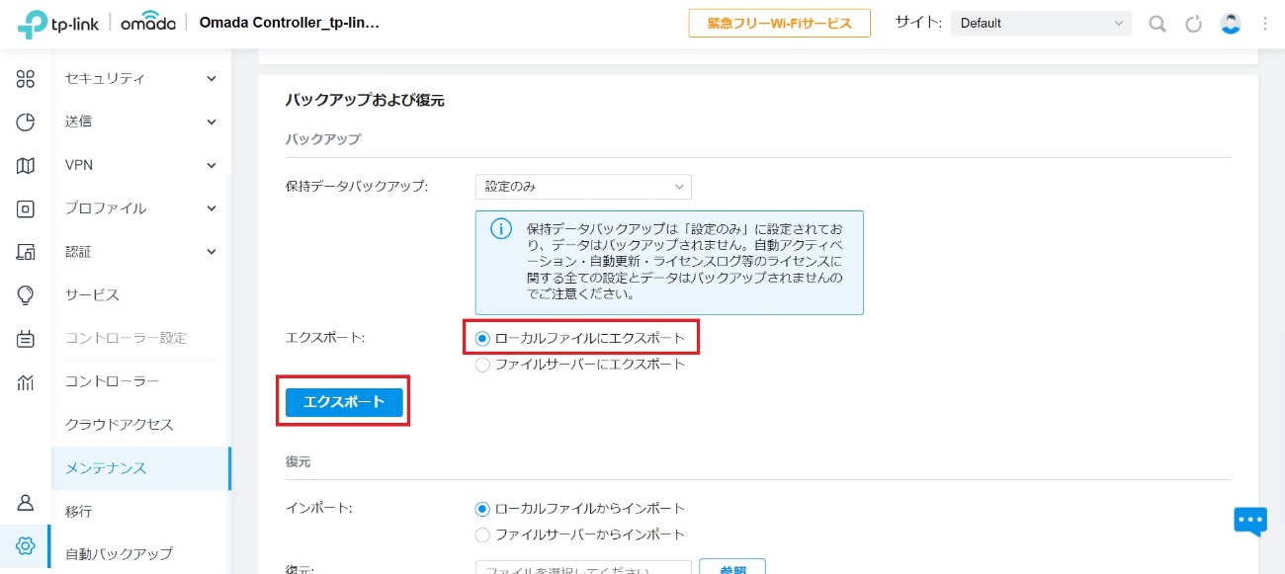Image resolution: width=1285 pixels, height=574 pixels.
Task: Click the Map icon in sidebar
Action: tap(26, 166)
